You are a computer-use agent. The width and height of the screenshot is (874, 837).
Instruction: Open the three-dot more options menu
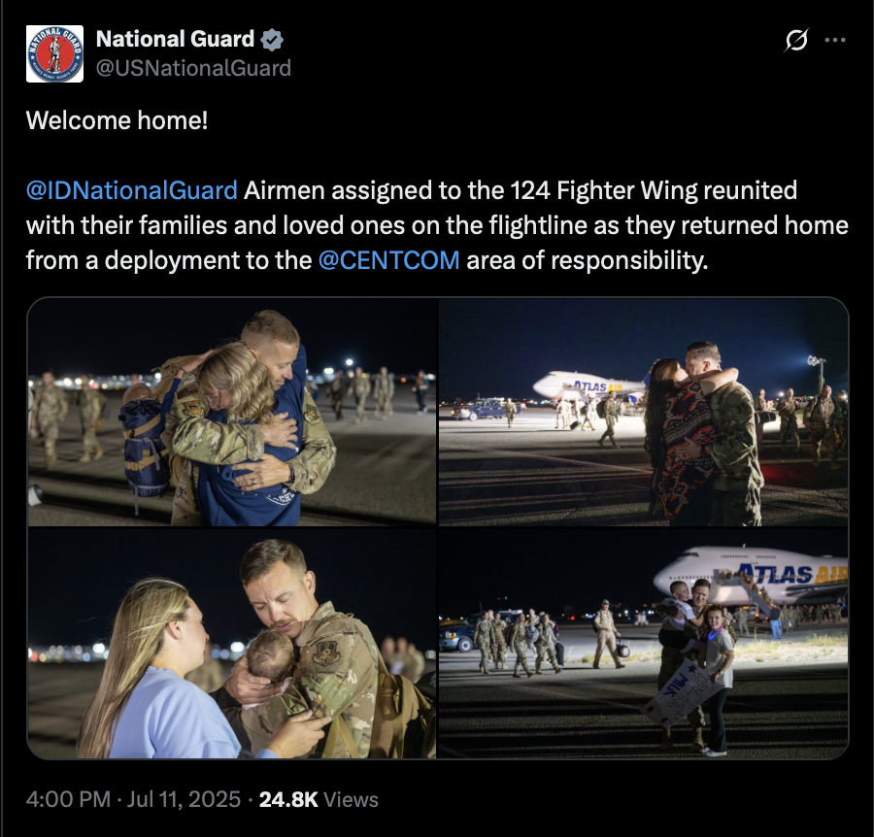(x=835, y=40)
